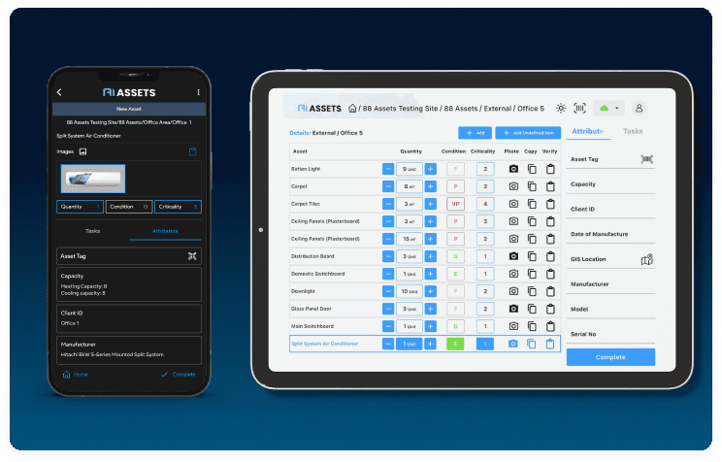
Task: Click the home icon in tablet breadcrumb
Action: click(353, 109)
